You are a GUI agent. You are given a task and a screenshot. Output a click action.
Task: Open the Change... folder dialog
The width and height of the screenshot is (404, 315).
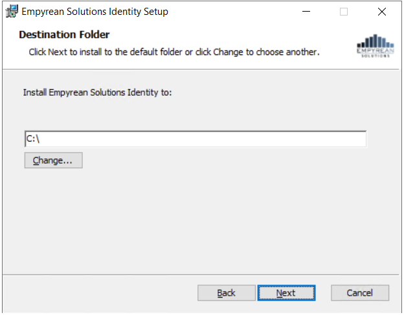pyautogui.click(x=53, y=160)
